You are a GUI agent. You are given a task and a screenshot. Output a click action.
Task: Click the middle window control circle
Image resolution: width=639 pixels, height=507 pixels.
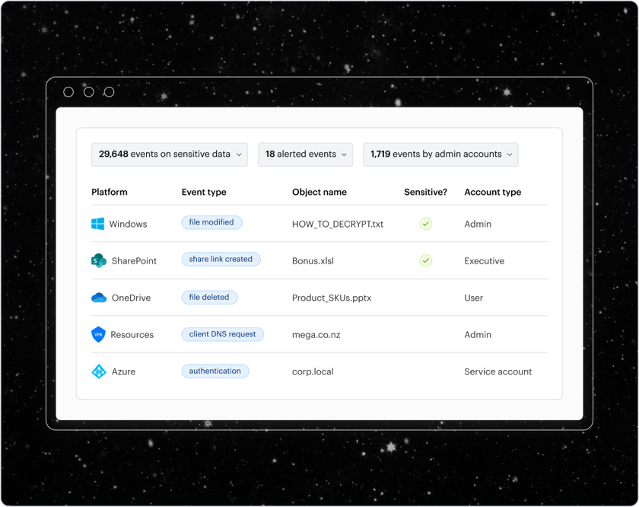[88, 91]
